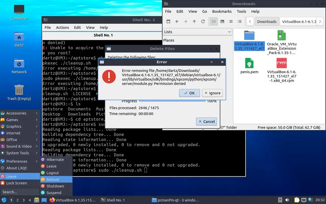Choose Shutdown from Leave submenu

coord(56,186)
